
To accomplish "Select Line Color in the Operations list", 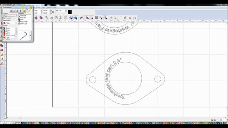I will coord(23,17).
